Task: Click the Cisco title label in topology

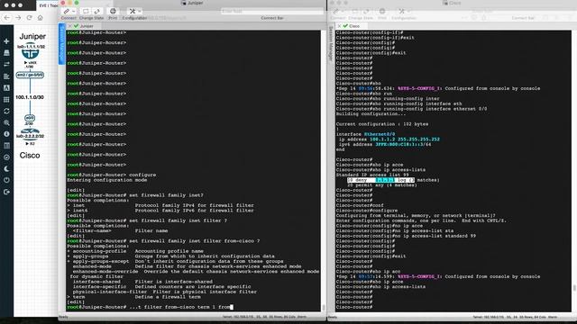Action: [x=30, y=156]
